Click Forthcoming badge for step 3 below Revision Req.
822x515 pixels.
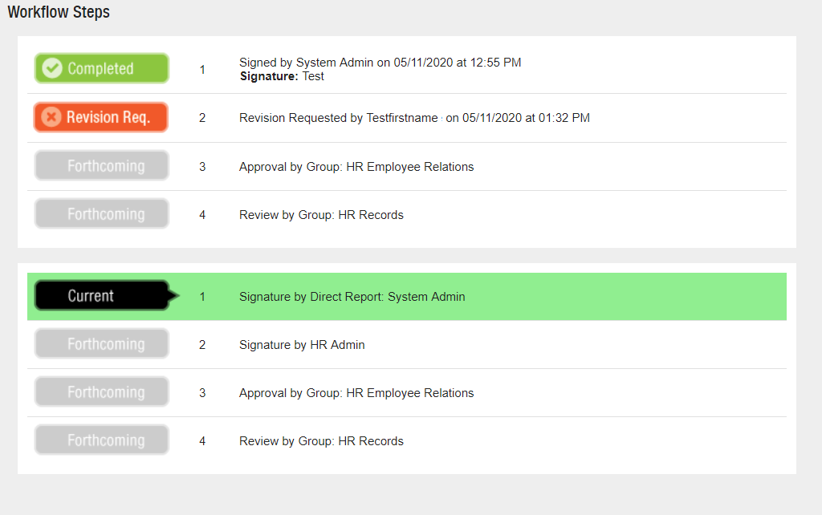tap(101, 166)
